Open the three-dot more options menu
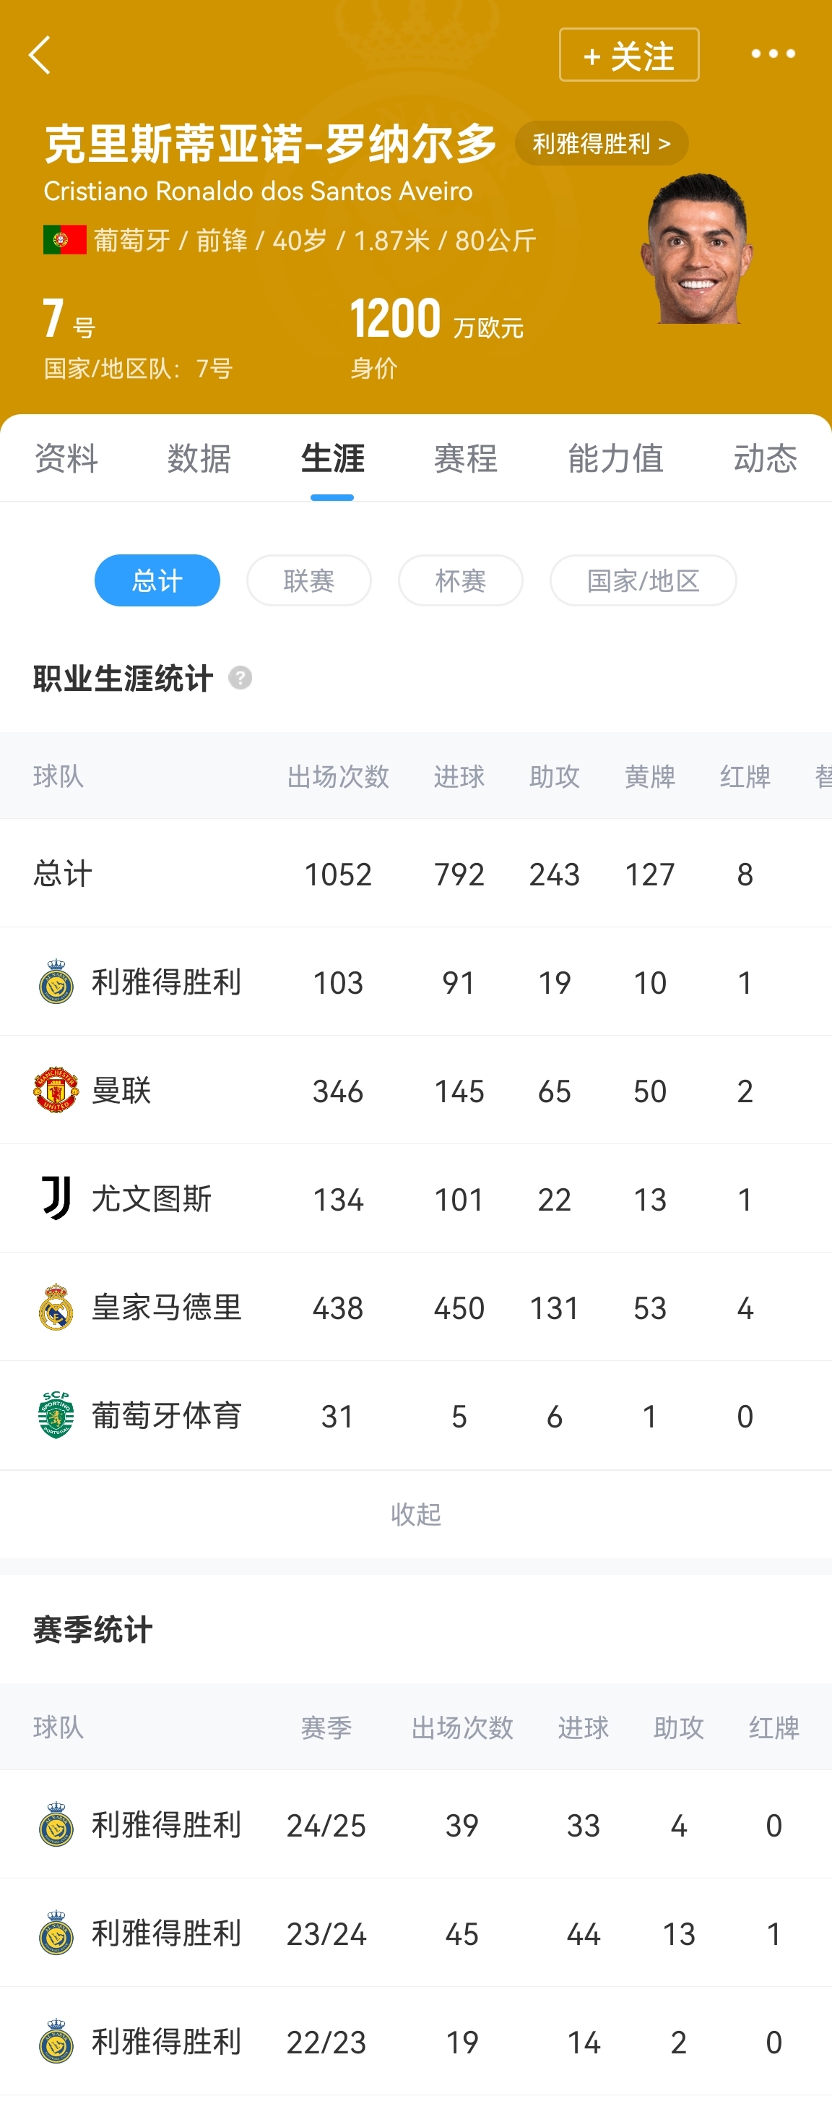 pyautogui.click(x=773, y=54)
